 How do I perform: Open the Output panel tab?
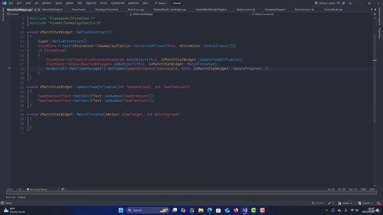22,197
